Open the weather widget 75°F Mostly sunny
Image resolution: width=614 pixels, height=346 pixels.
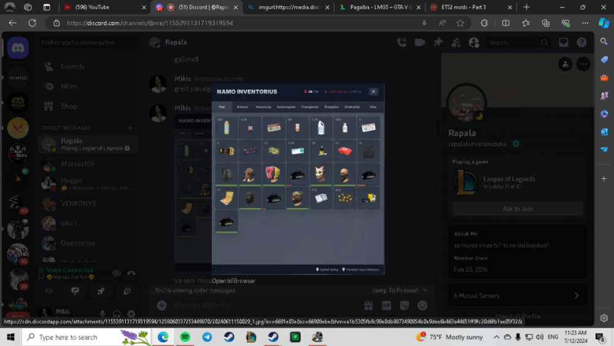click(x=449, y=337)
